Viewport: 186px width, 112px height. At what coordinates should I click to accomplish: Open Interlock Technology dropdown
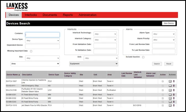pos(105,34)
